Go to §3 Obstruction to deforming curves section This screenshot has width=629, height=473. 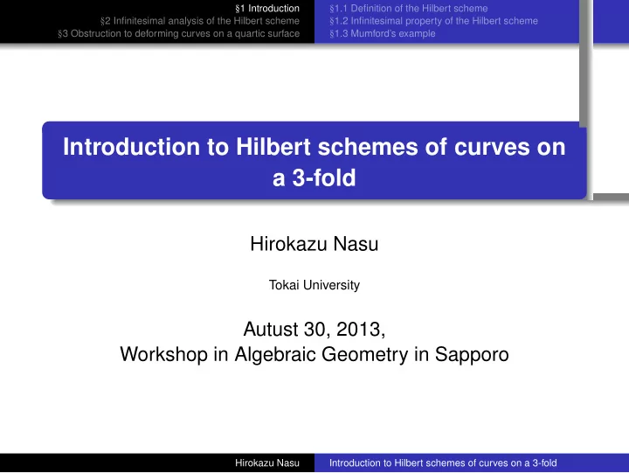click(178, 33)
